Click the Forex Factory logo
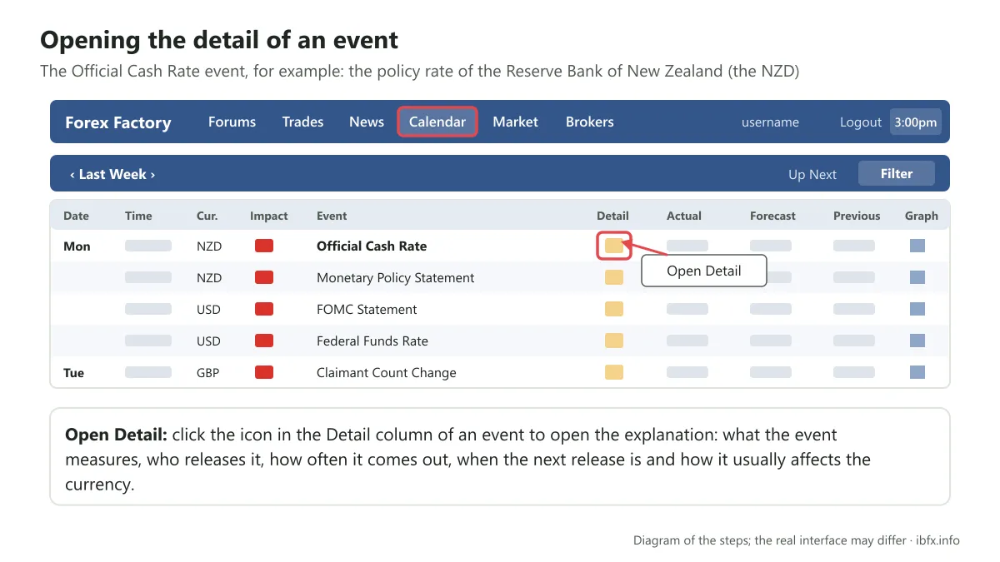 [x=118, y=122]
